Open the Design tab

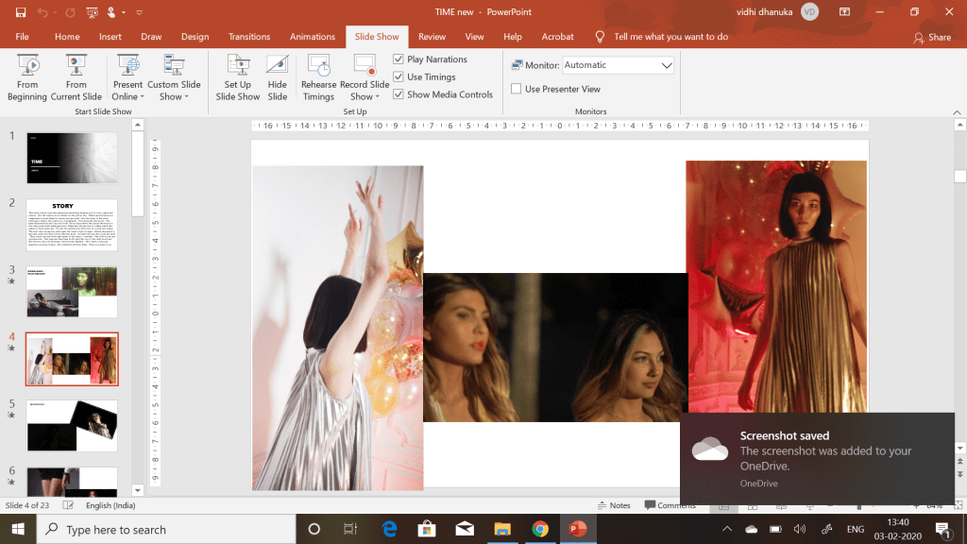pos(195,37)
